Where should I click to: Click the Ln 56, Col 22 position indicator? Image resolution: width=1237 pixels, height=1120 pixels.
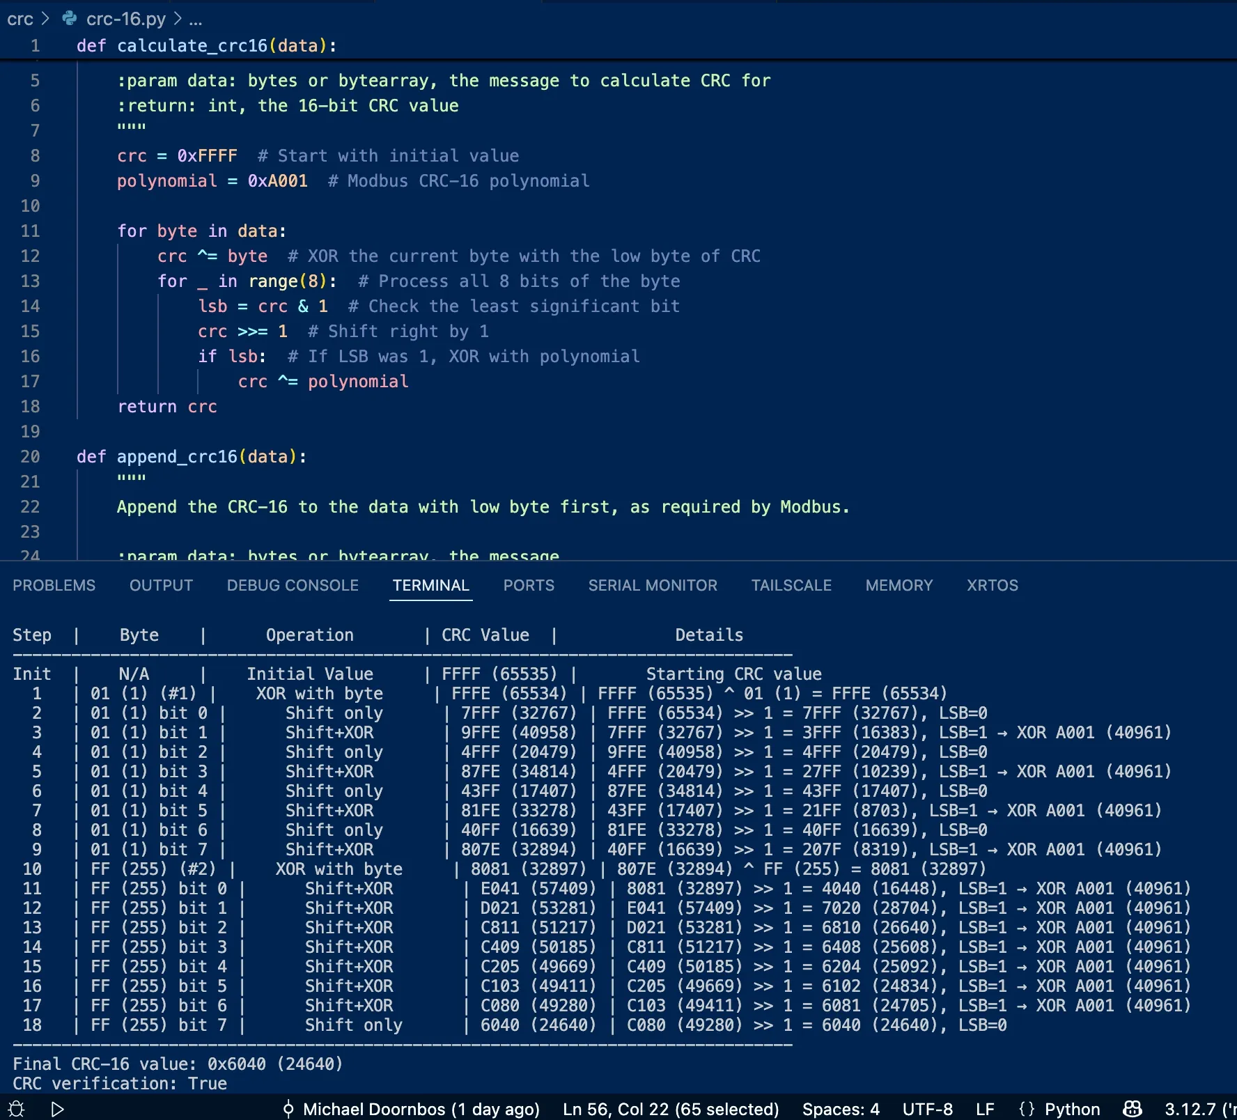coord(670,1109)
